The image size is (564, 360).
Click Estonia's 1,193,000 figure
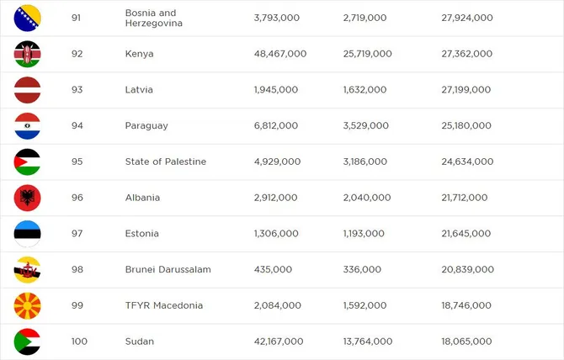[364, 234]
